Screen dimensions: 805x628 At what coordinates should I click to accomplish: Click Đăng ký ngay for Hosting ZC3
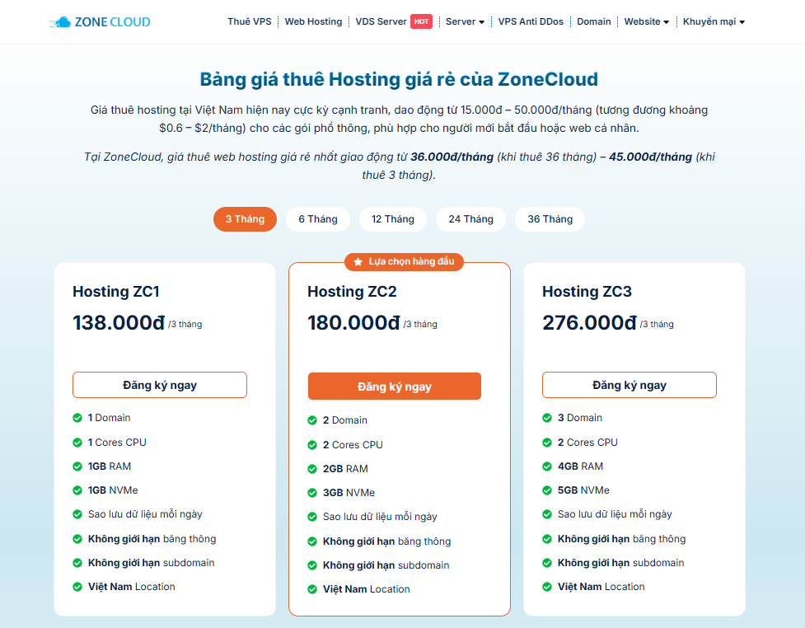[x=629, y=385]
